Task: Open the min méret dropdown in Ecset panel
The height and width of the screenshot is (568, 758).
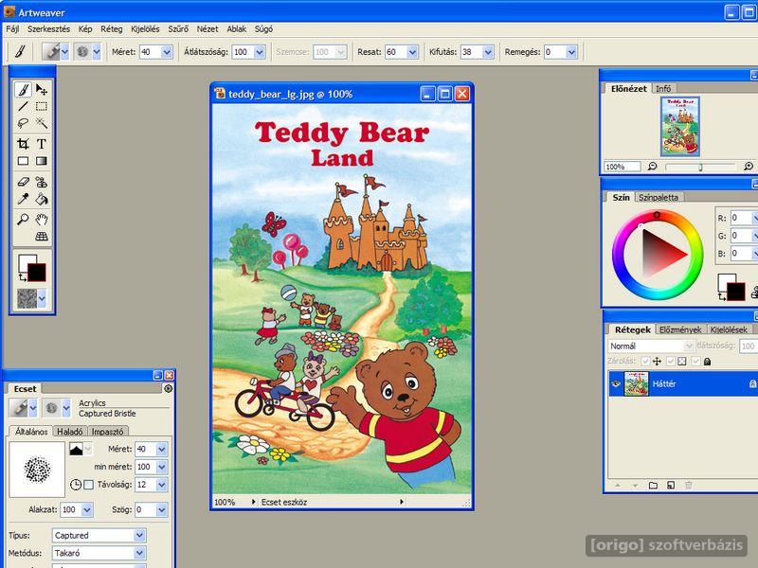Action: (x=161, y=467)
